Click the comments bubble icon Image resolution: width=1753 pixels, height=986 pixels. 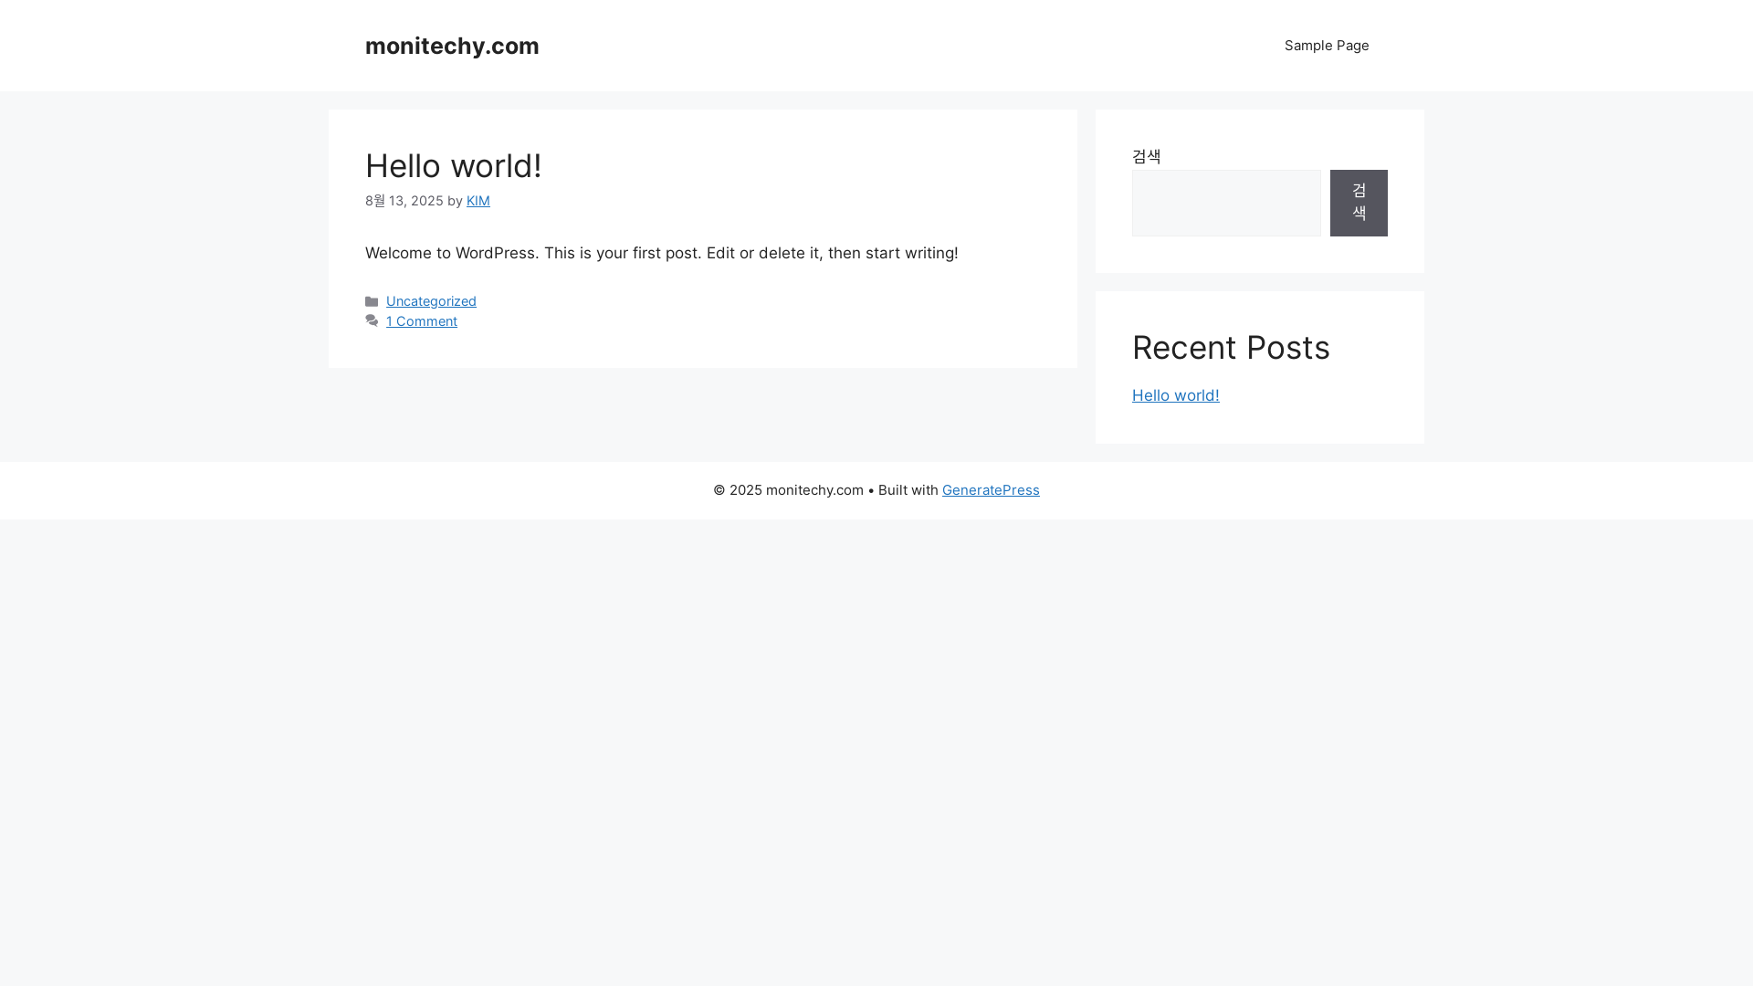372,321
